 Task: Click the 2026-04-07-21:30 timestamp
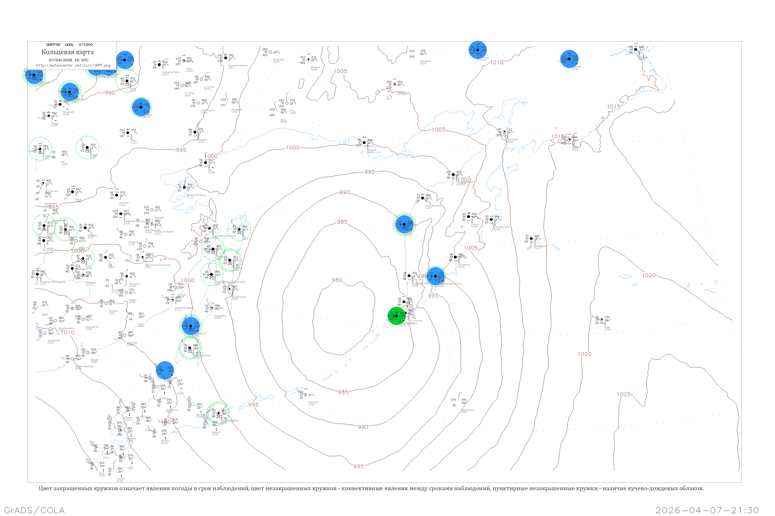click(707, 510)
